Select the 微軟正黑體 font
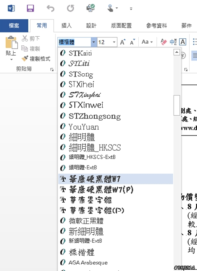 116,221
